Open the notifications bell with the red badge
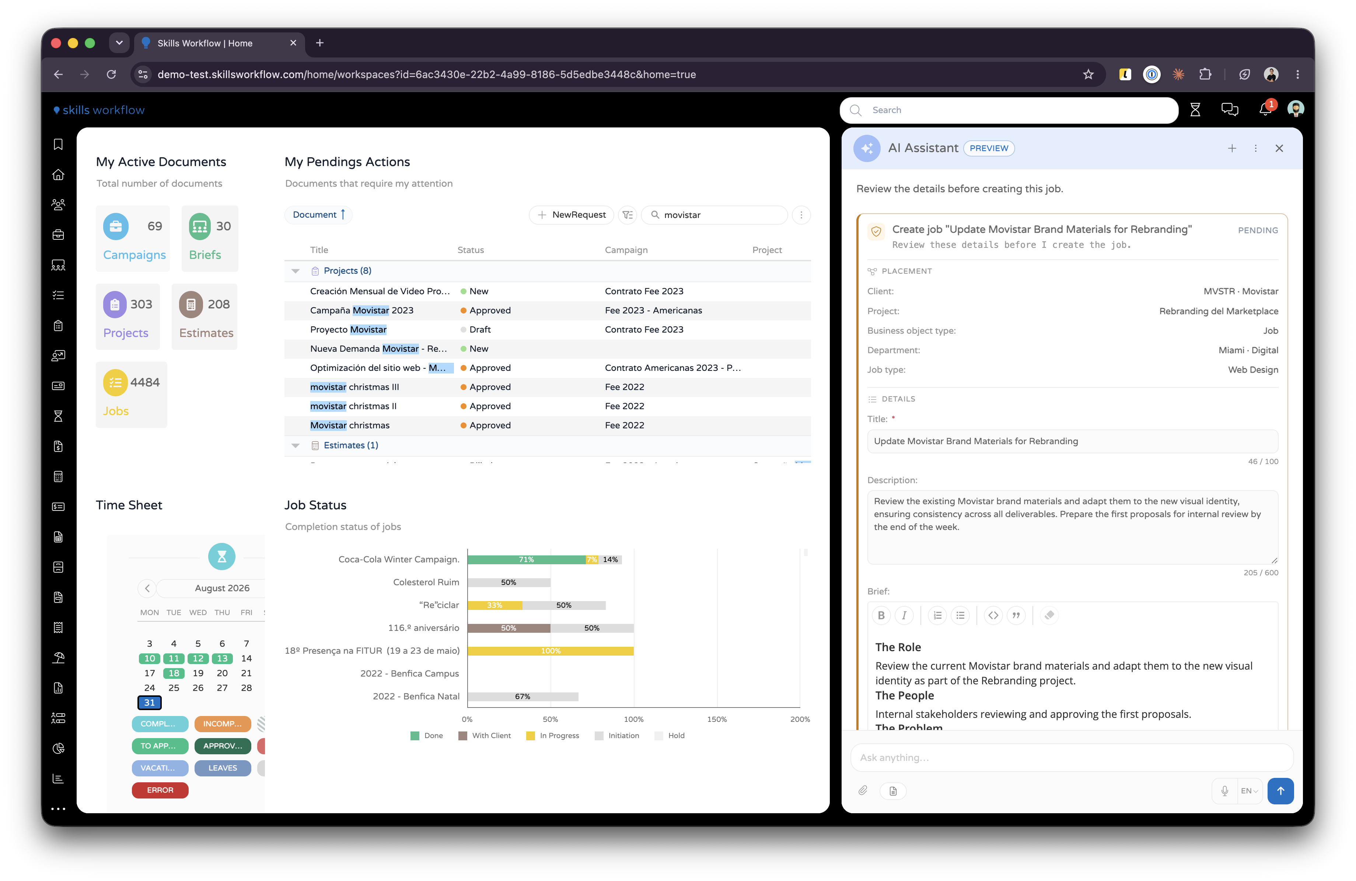The height and width of the screenshot is (881, 1356). click(1266, 109)
